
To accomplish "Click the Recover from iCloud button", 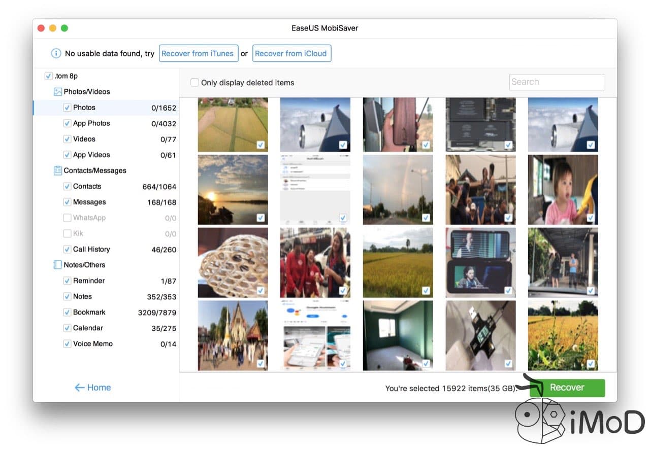I will pos(291,53).
